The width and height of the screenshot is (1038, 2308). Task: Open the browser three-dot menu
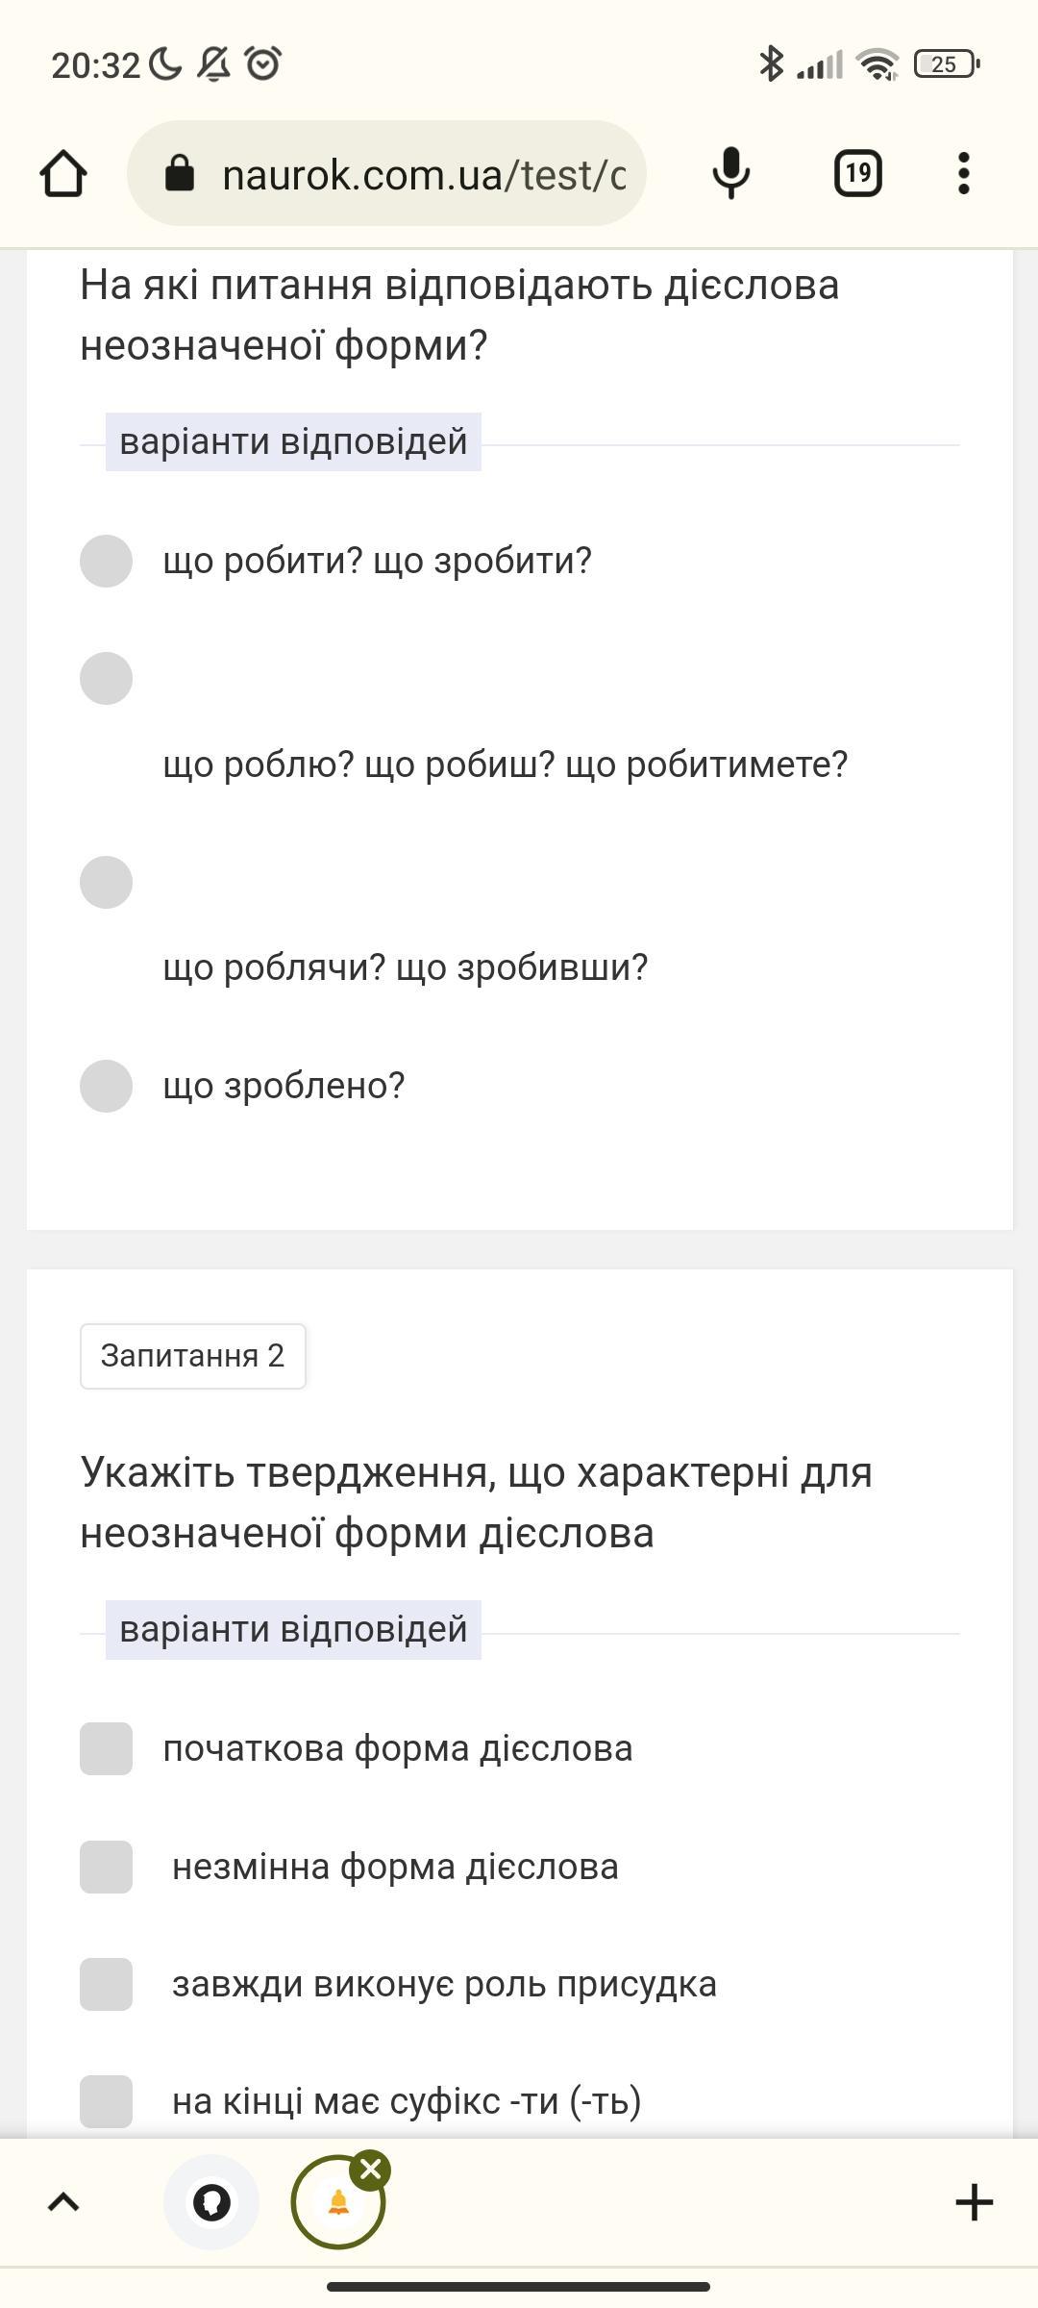point(963,174)
